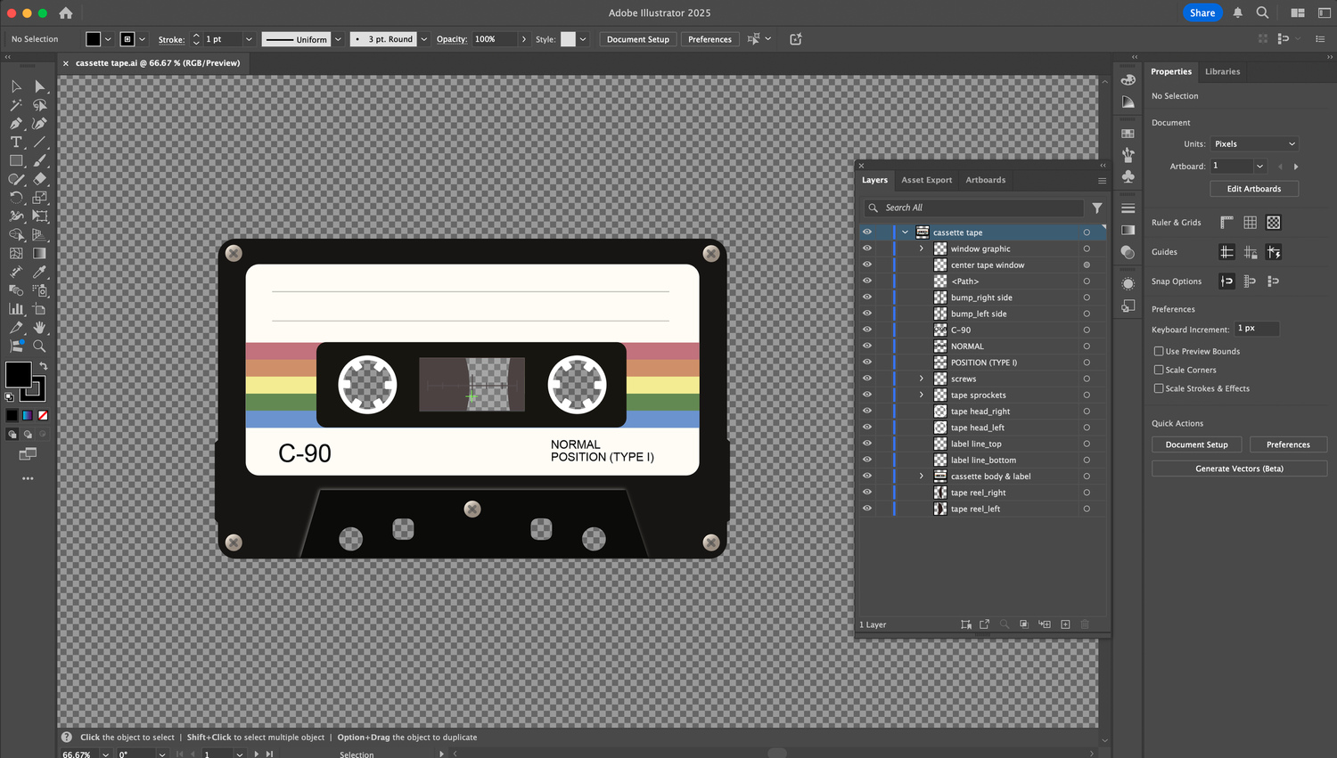Viewport: 1337px width, 758px height.
Task: Select the Paintbrush tool
Action: pos(39,161)
